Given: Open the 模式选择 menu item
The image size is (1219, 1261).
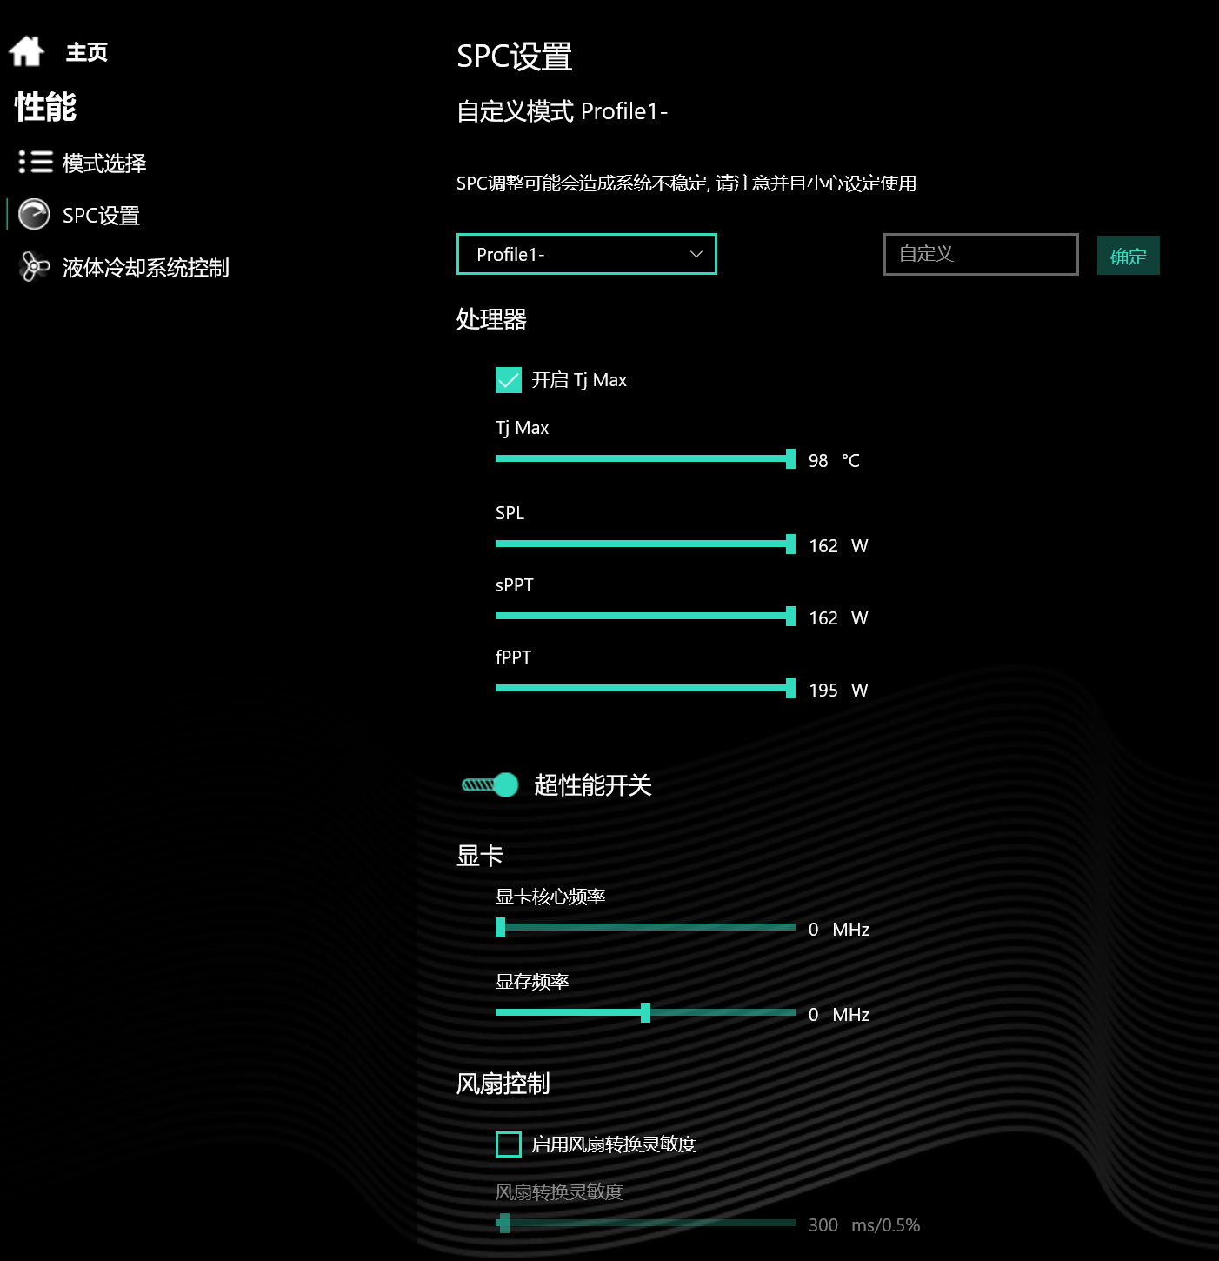Looking at the screenshot, I should pyautogui.click(x=104, y=163).
